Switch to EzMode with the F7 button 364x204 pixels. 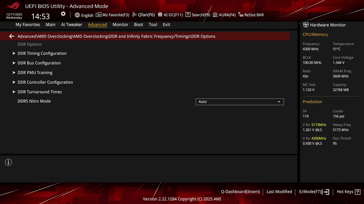(x=314, y=192)
